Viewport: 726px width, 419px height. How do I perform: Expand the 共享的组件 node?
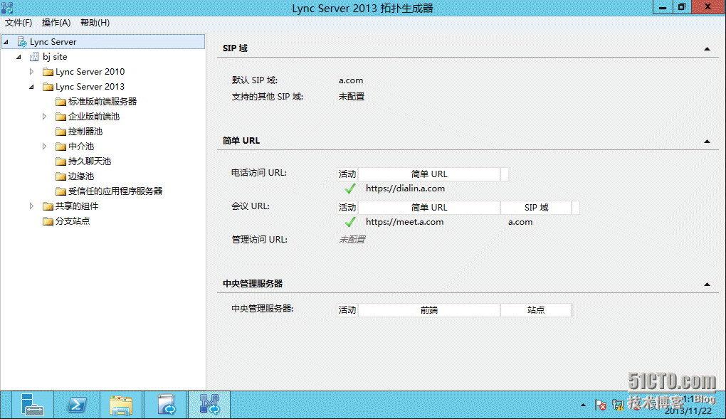[x=31, y=206]
